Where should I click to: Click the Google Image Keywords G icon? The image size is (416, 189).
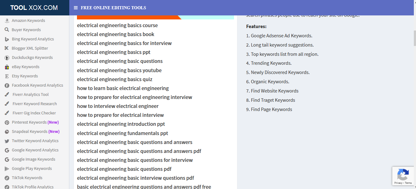[x=7, y=159]
